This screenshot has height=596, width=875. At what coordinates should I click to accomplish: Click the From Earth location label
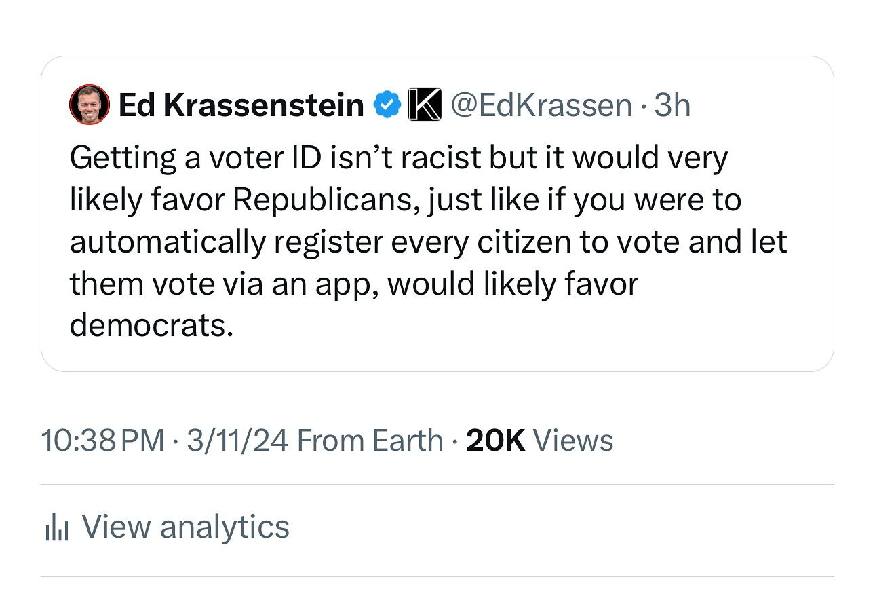[370, 441]
